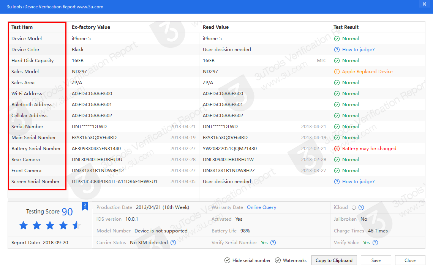
Task: Click the Close button at bottom right
Action: tap(410, 260)
